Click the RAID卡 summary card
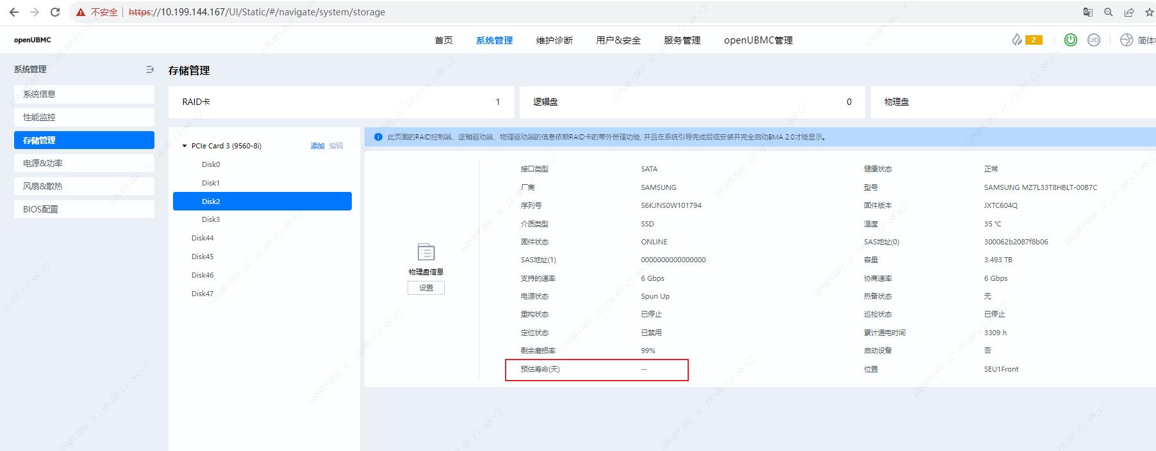This screenshot has height=451, width=1156. pyautogui.click(x=341, y=102)
